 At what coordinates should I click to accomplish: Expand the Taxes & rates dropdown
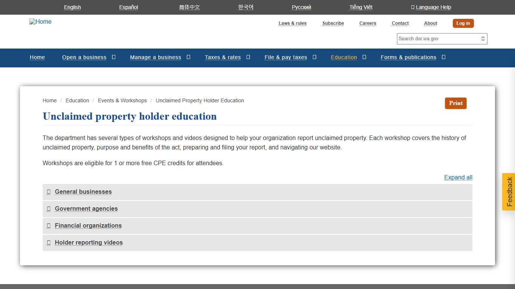[248, 57]
